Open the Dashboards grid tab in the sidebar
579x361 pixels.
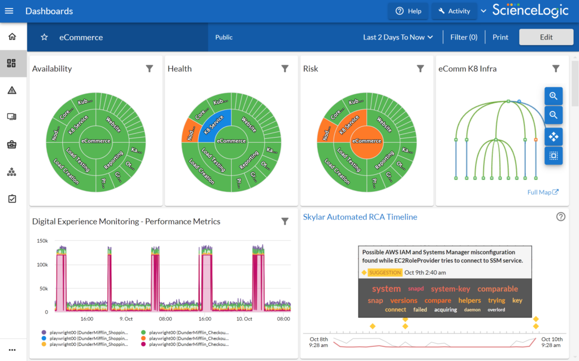[x=13, y=63]
